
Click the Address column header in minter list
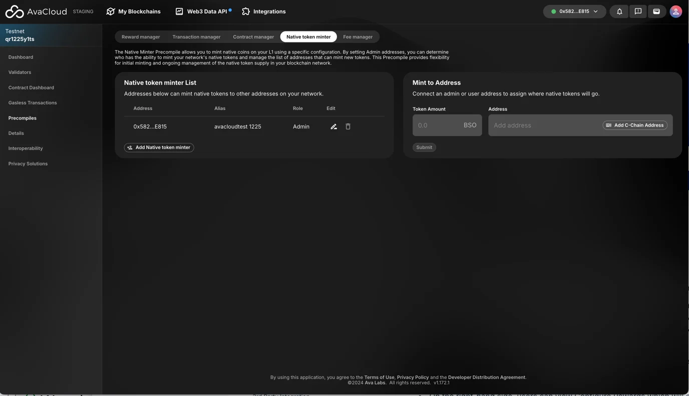tap(143, 108)
